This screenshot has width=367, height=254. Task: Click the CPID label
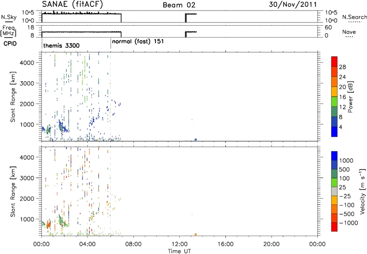[10, 44]
